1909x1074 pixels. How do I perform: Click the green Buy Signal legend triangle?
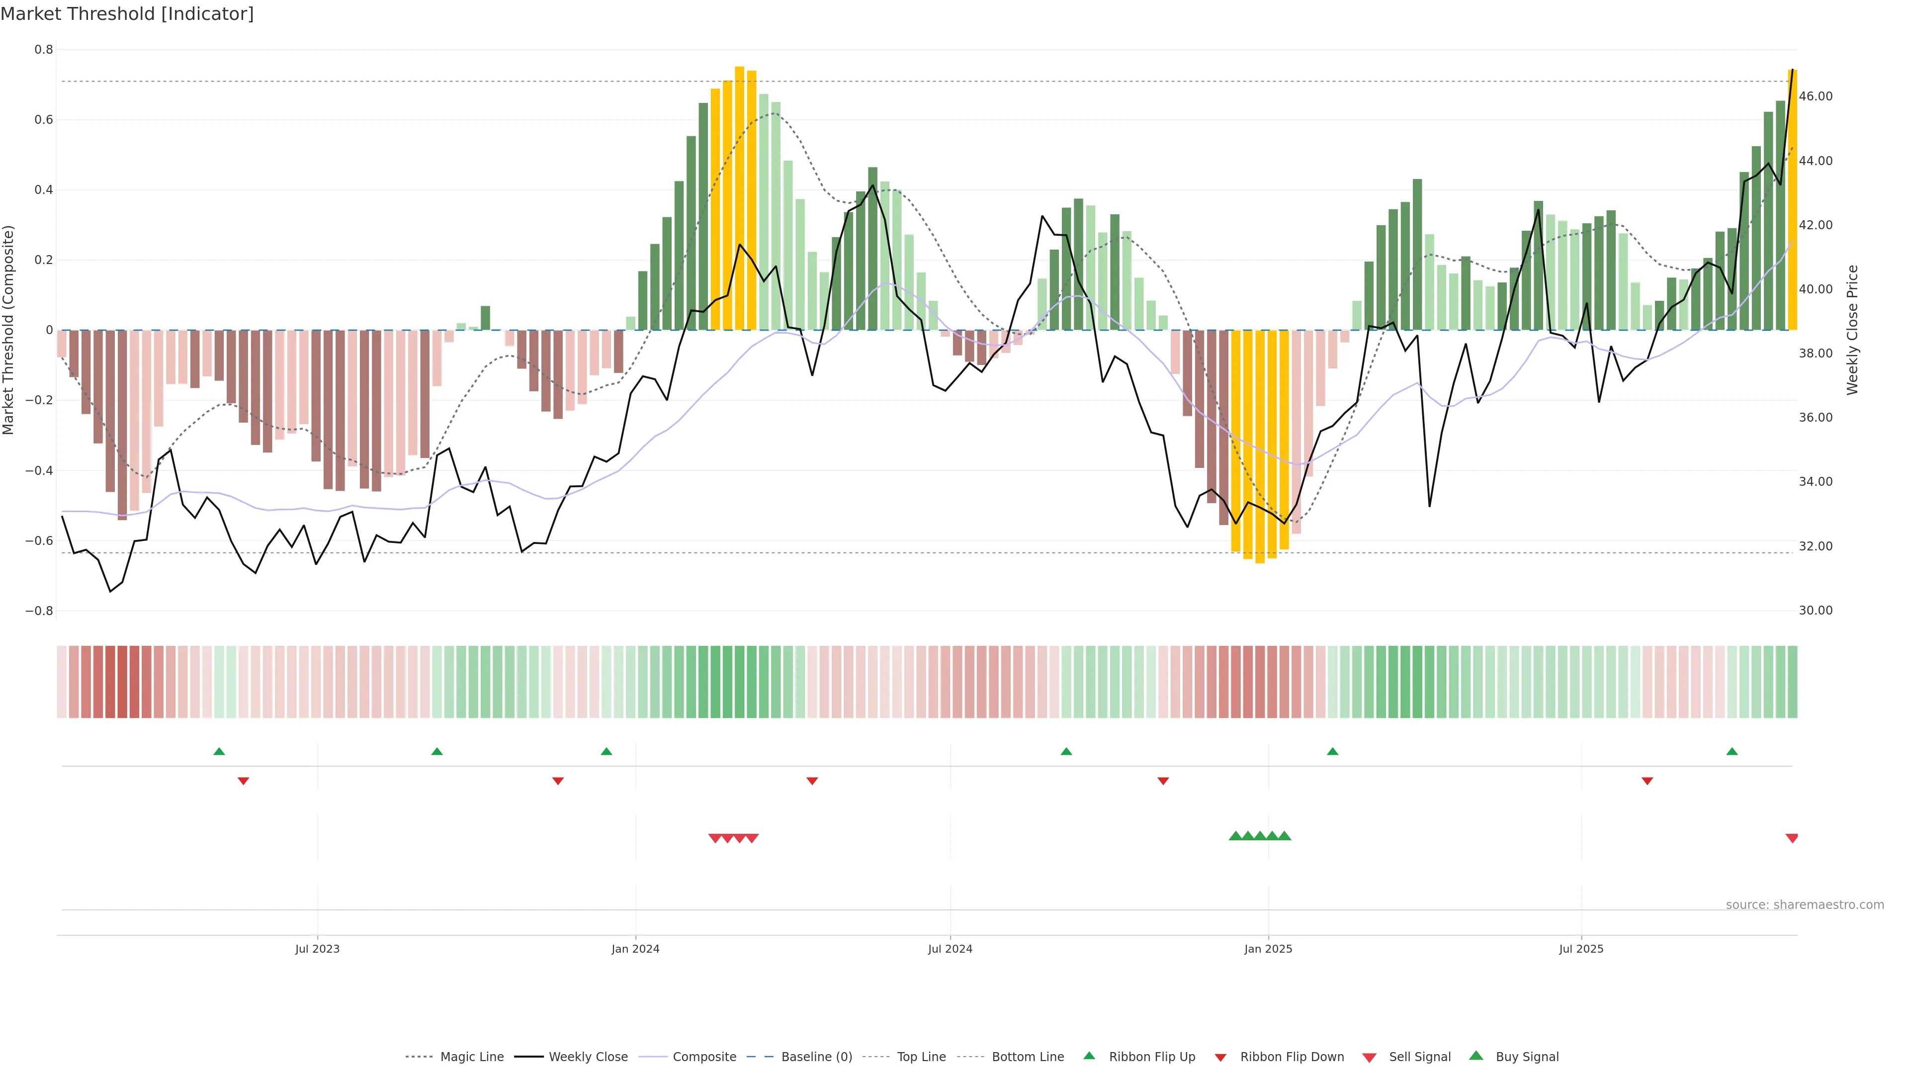tap(1476, 1056)
